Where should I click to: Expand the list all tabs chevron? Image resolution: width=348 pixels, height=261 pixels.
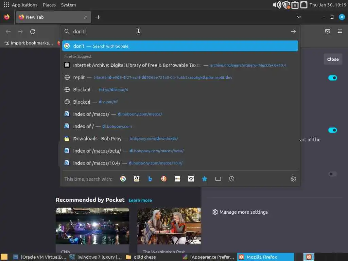(x=299, y=17)
